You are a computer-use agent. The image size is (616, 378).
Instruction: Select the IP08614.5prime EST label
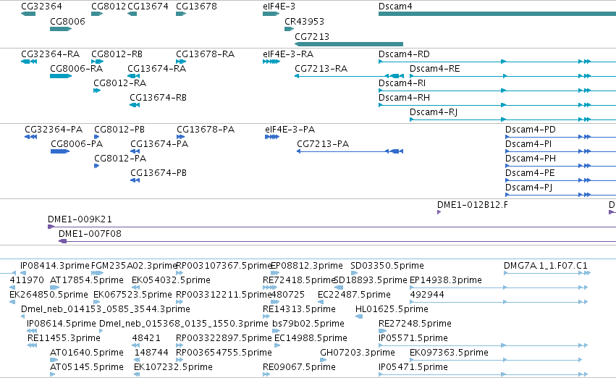pyautogui.click(x=62, y=324)
